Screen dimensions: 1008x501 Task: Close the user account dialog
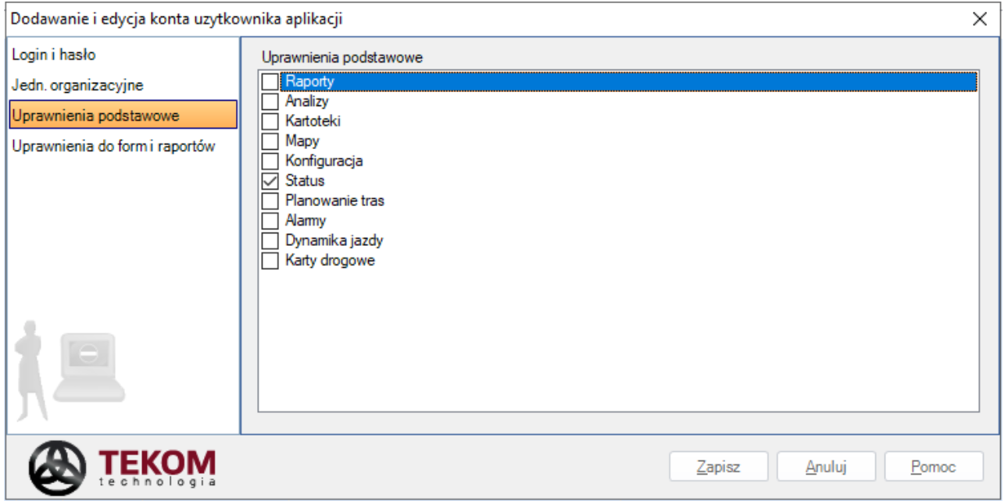pos(980,19)
